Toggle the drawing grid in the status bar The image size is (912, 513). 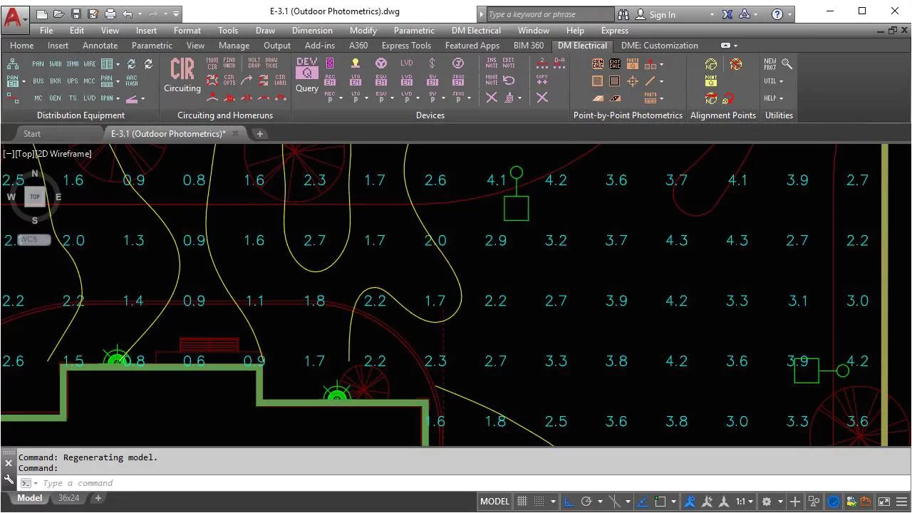click(522, 501)
